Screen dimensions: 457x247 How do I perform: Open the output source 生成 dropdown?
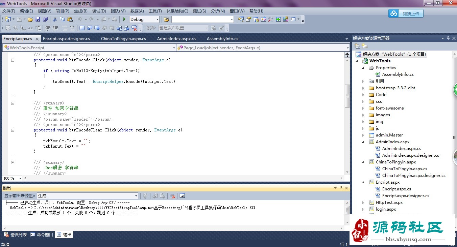tap(136, 196)
